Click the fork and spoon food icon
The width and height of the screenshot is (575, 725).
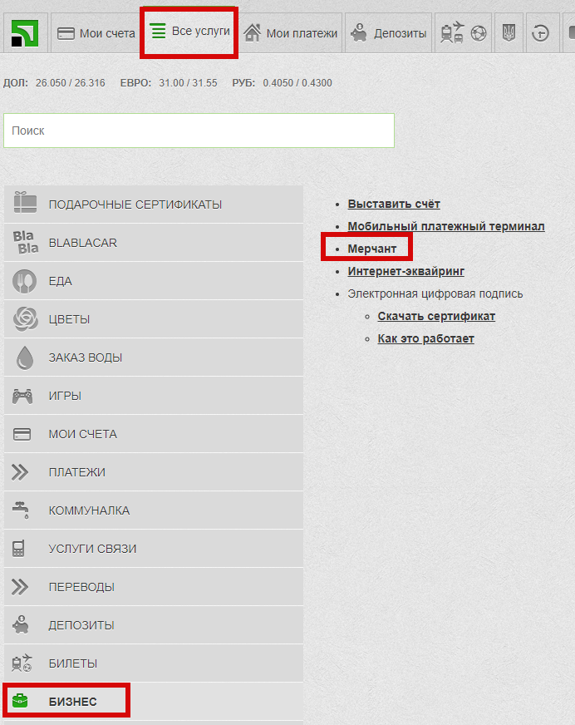[24, 281]
